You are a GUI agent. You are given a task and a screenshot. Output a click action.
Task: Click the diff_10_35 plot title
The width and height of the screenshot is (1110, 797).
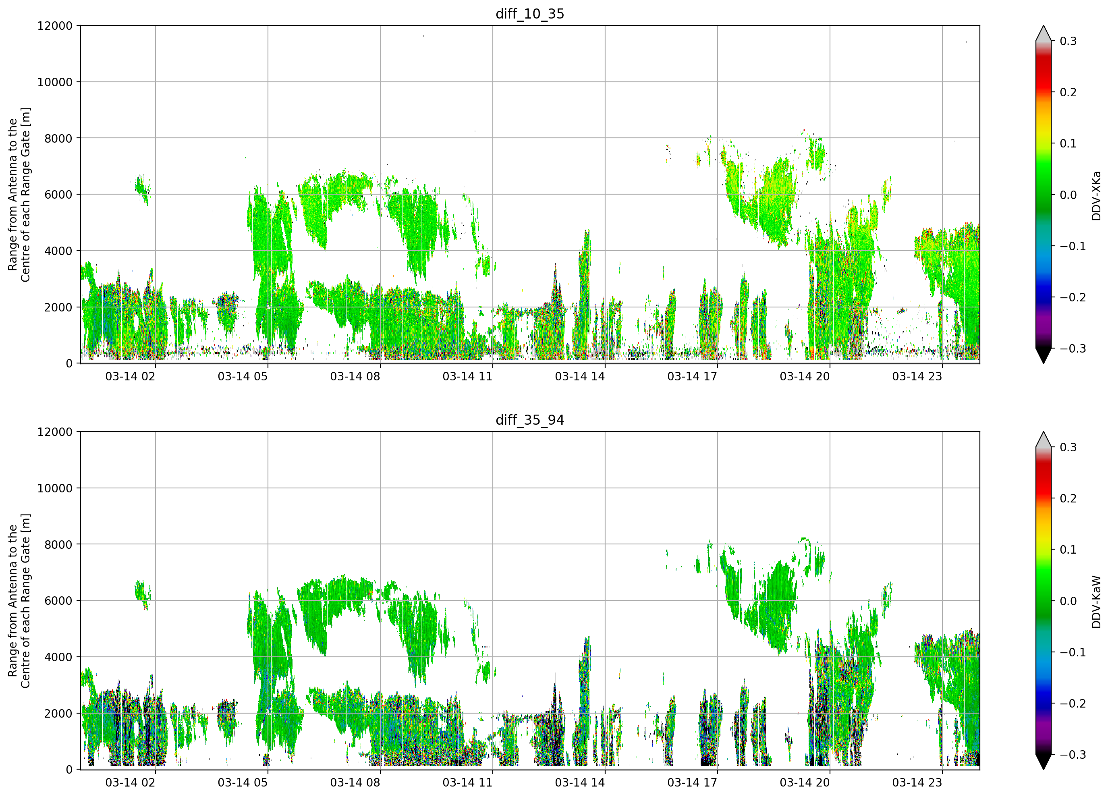tap(530, 14)
